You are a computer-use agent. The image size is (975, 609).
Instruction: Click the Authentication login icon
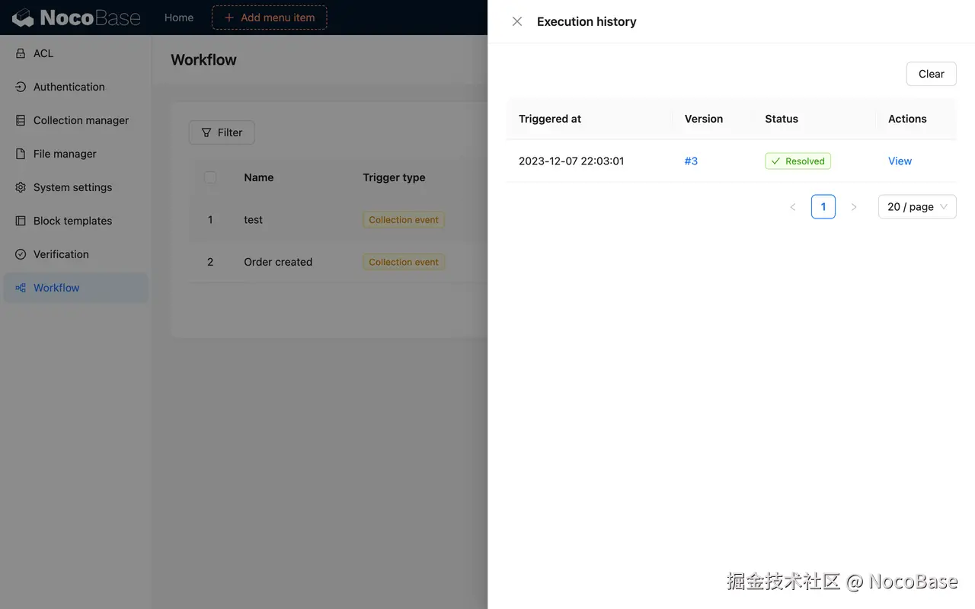pos(21,87)
